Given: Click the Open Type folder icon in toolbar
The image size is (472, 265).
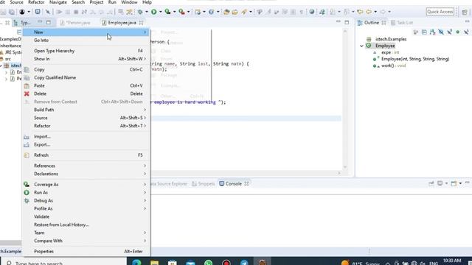Looking at the screenshot, I should [226, 12].
